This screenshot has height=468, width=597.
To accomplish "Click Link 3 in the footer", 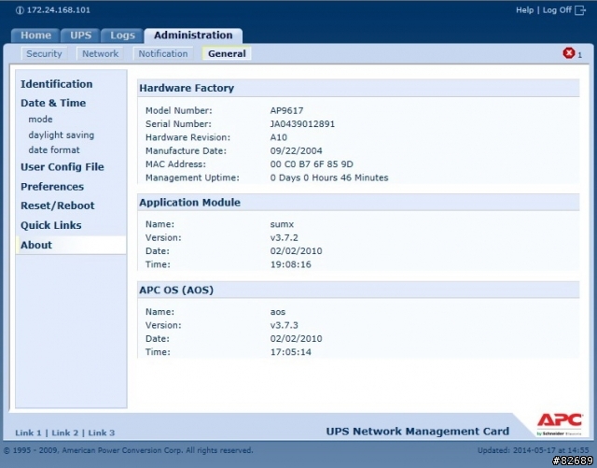I will tap(102, 433).
